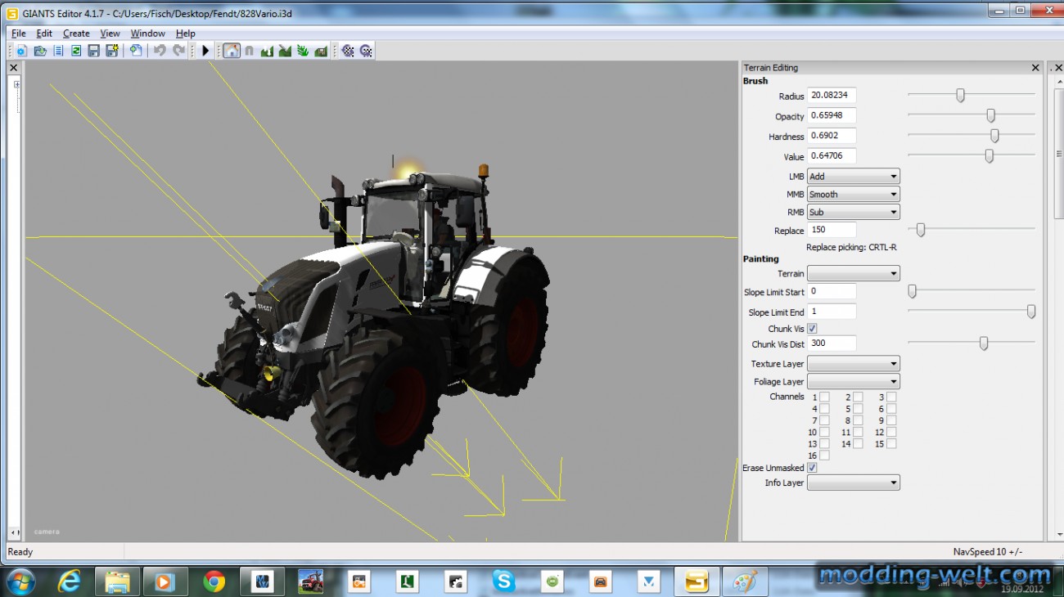Redo the action via toolbar arrow
This screenshot has width=1064, height=597.
(178, 51)
